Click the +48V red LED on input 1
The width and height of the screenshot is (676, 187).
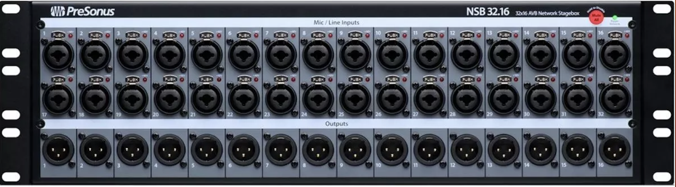point(70,36)
